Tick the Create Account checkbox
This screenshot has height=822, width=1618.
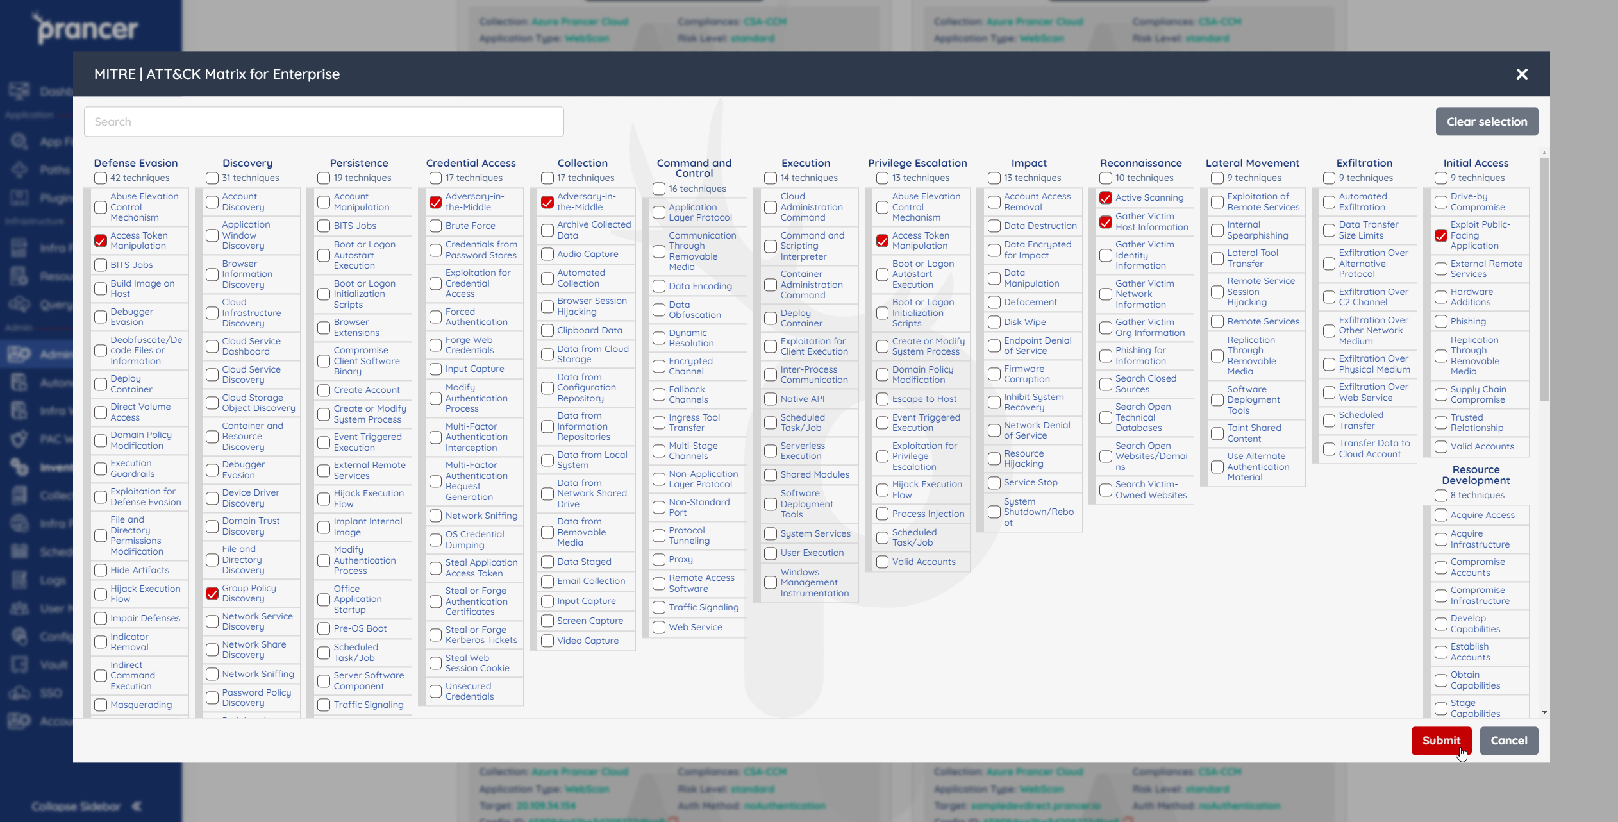pyautogui.click(x=324, y=390)
